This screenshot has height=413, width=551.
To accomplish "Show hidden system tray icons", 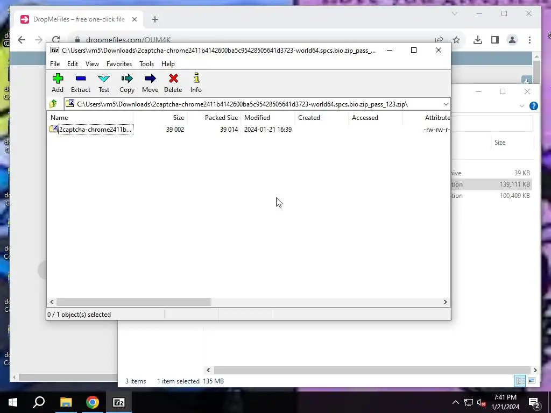I will pos(455,402).
